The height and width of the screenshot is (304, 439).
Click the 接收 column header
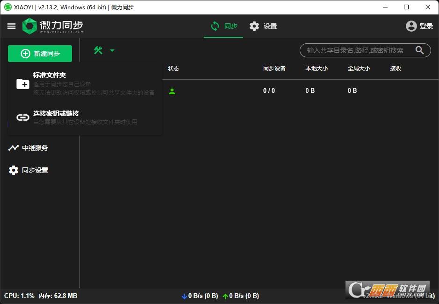click(396, 69)
